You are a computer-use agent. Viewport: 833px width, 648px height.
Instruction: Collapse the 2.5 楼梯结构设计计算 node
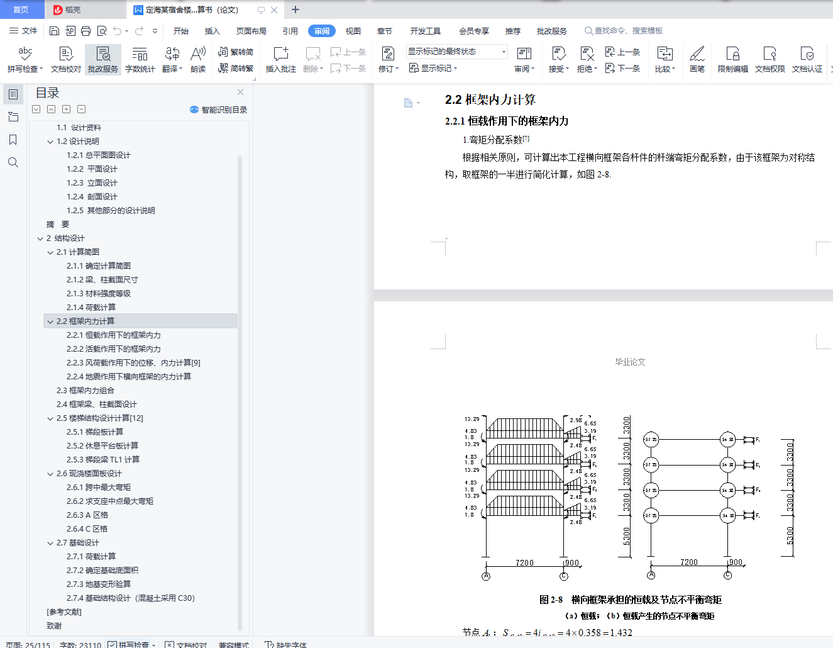coord(50,419)
